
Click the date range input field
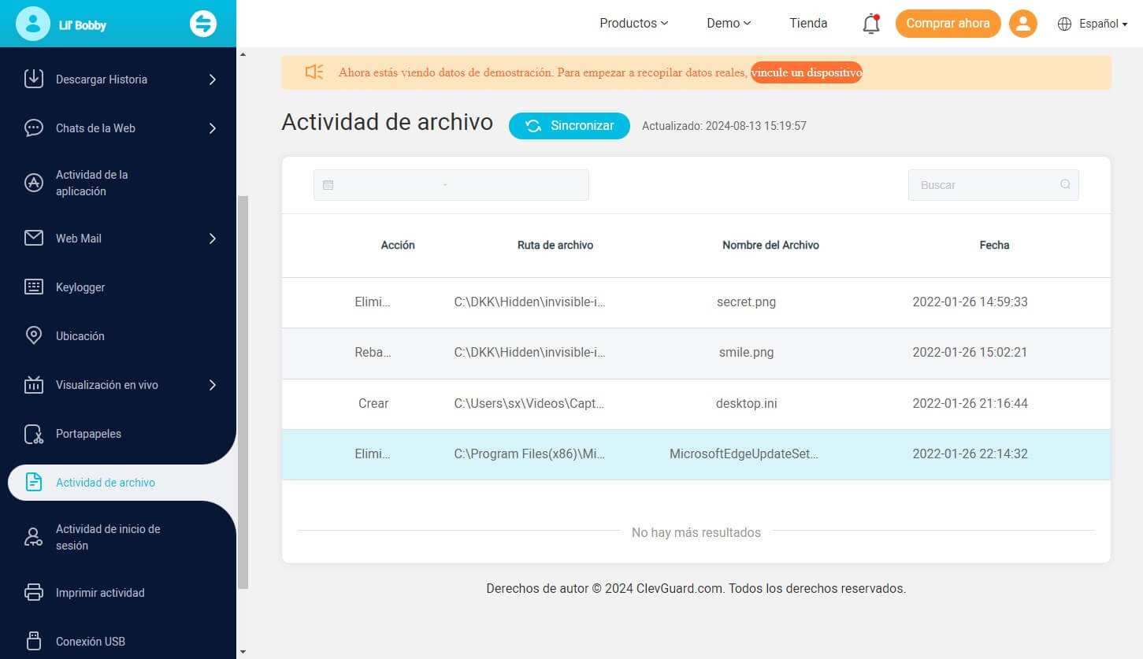point(451,185)
